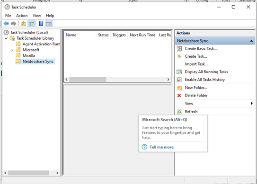The width and height of the screenshot is (257, 184).
Task: Click the red X Delete Folder icon
Action: pyautogui.click(x=179, y=96)
